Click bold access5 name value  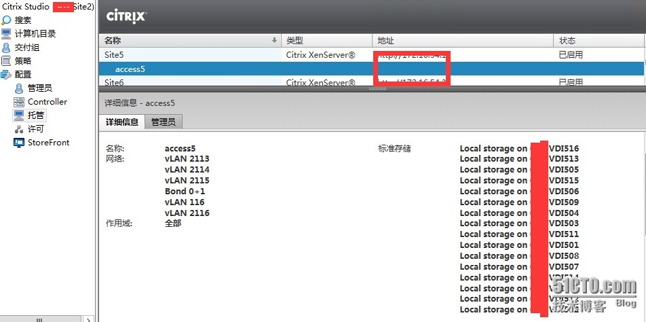[180, 148]
